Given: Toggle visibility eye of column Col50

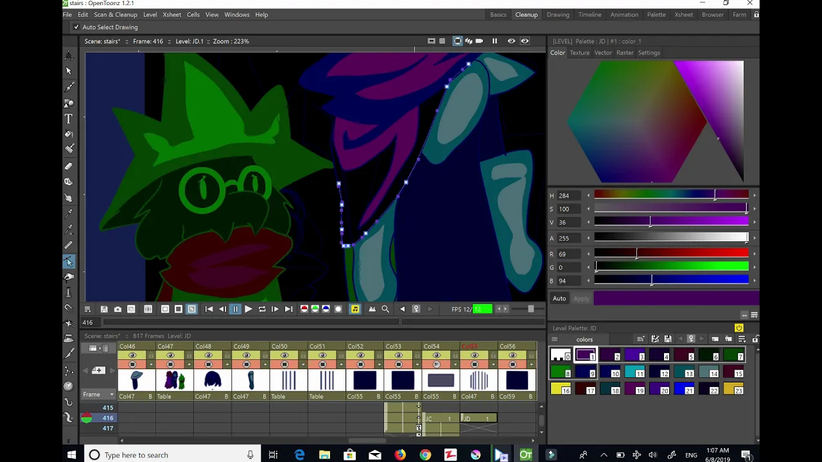Looking at the screenshot, I should 284,355.
